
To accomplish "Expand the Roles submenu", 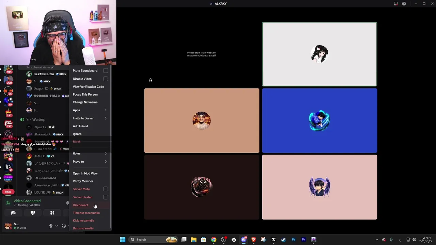I will click(90, 153).
